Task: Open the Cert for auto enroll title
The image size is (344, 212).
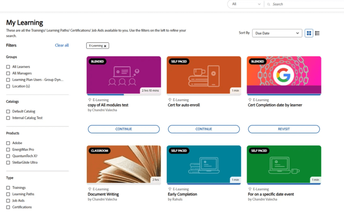Action: [184, 105]
